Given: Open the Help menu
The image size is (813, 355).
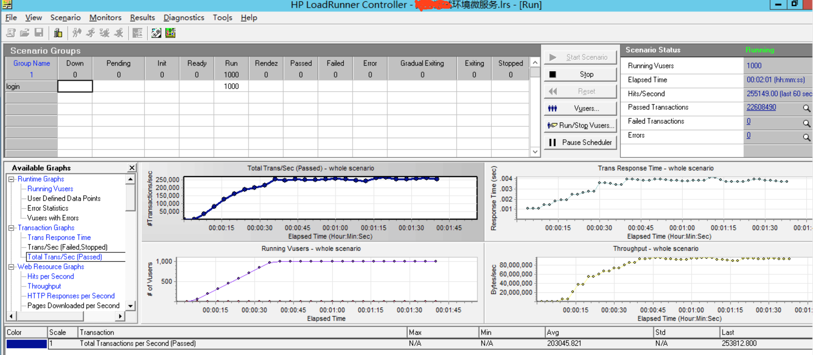Looking at the screenshot, I should (249, 18).
